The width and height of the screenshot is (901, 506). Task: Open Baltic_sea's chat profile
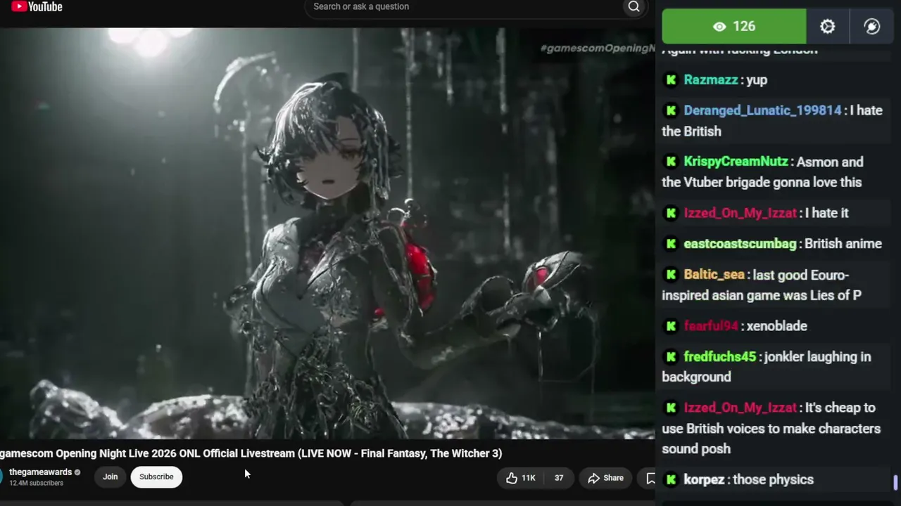714,275
